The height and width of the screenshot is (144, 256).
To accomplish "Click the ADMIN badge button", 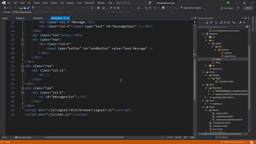I will click(248, 8).
